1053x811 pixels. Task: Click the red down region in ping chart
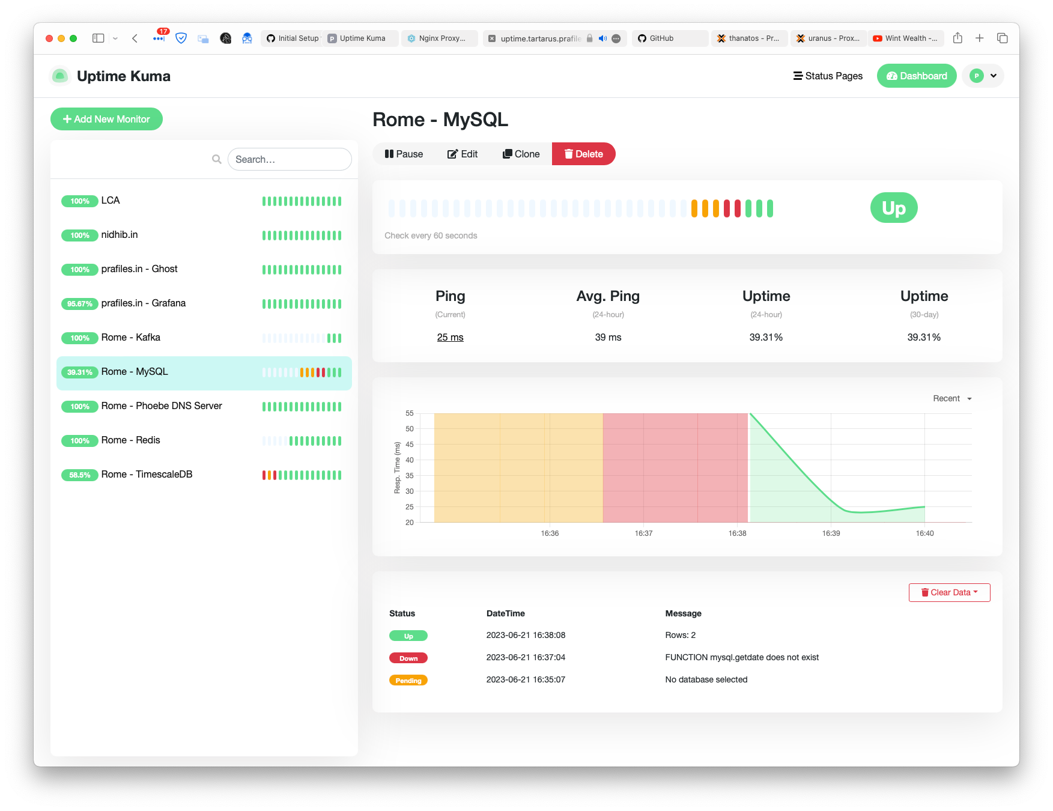[x=675, y=468]
